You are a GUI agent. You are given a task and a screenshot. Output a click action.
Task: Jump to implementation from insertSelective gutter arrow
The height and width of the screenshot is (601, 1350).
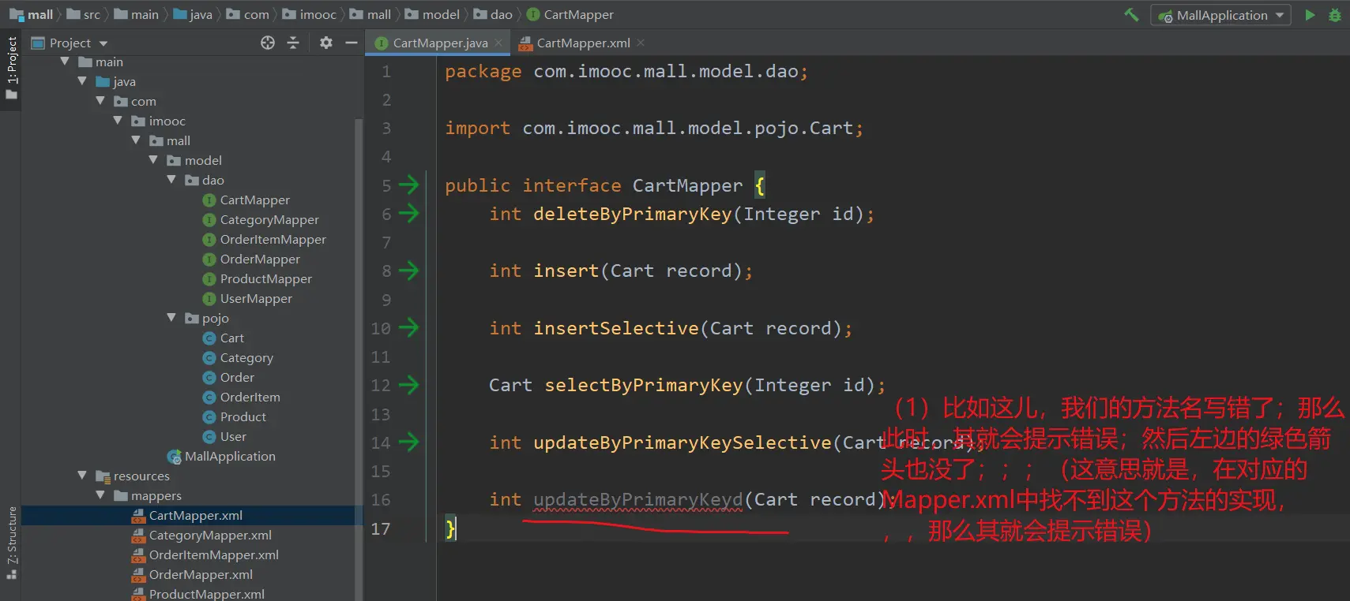click(x=408, y=328)
